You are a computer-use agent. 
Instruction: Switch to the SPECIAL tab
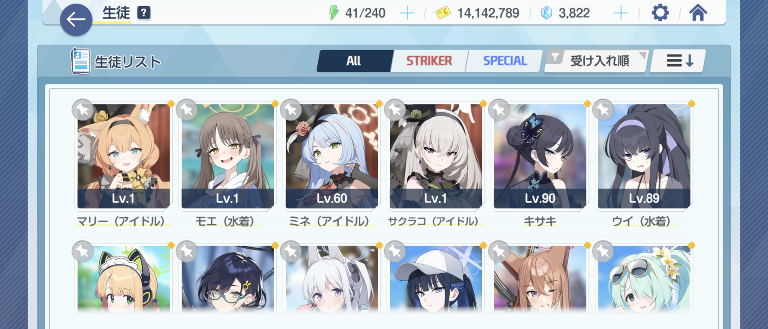tap(505, 61)
